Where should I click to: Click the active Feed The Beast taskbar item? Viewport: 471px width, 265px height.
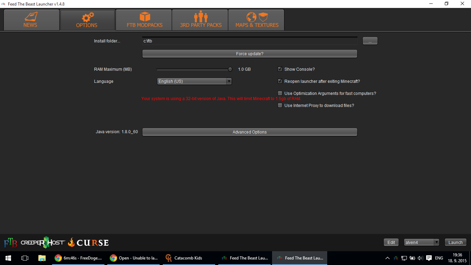[300, 258]
